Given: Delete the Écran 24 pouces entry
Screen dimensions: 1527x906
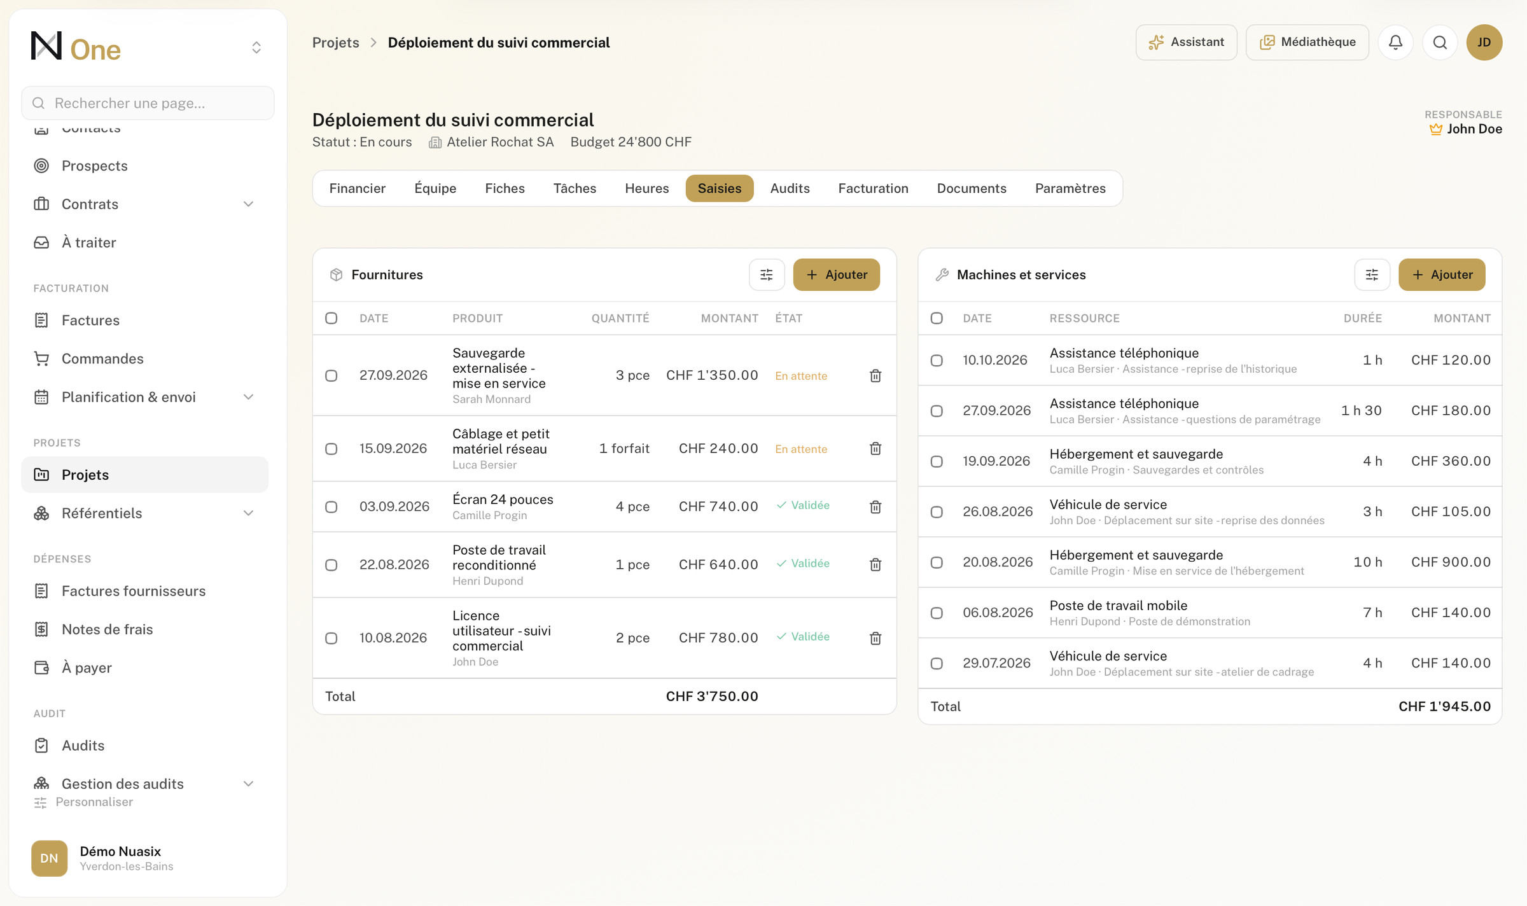Looking at the screenshot, I should [x=875, y=507].
